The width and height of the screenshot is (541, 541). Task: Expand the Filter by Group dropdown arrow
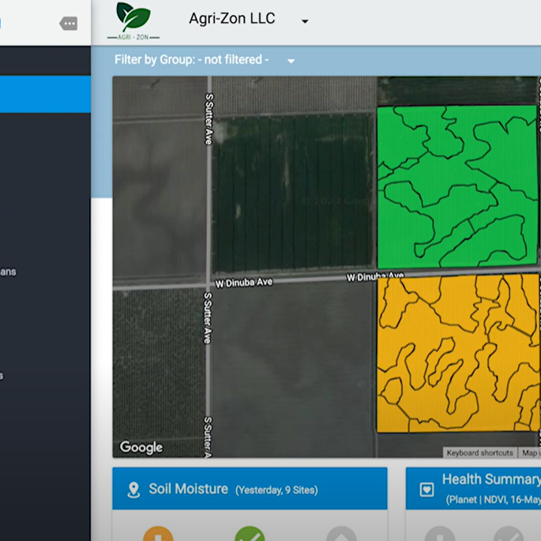(x=291, y=61)
